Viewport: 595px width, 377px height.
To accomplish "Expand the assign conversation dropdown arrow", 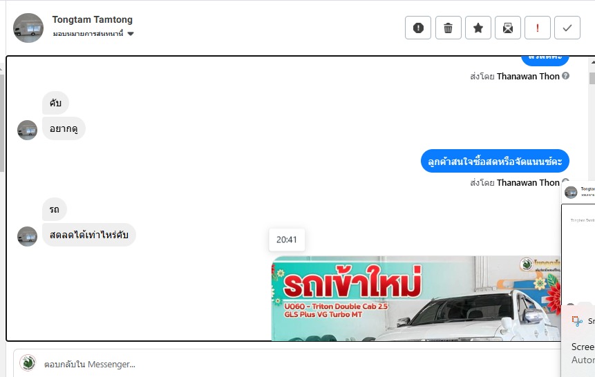I will [x=131, y=34].
